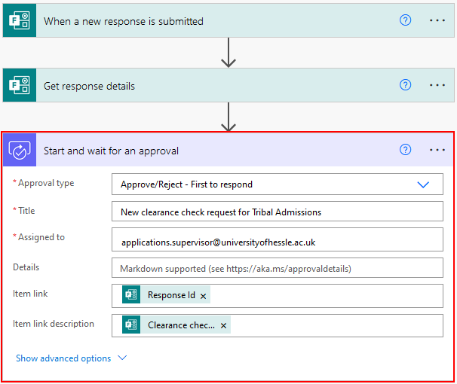Click the 'Assigned to' email field
The image size is (457, 384).
(x=278, y=239)
